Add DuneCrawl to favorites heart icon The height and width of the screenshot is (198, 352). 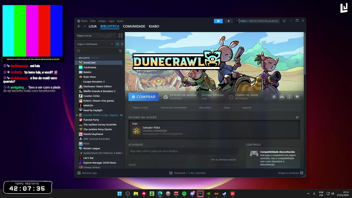pos(297,97)
